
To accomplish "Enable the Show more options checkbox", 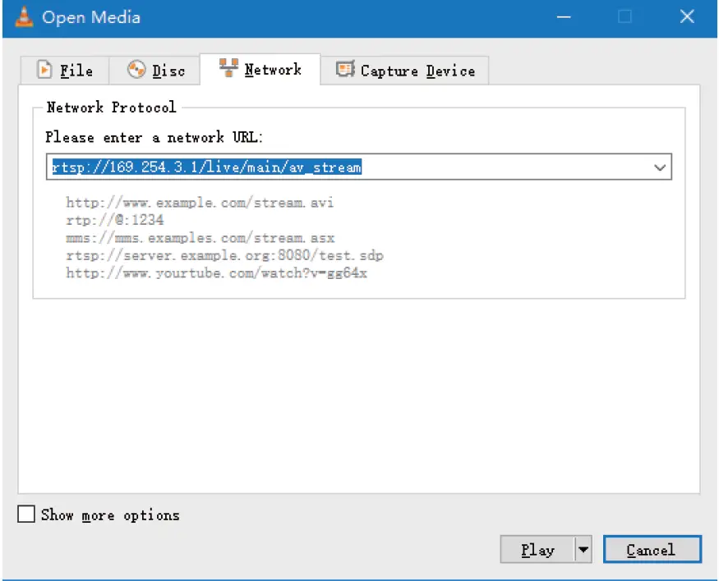I will 27,515.
